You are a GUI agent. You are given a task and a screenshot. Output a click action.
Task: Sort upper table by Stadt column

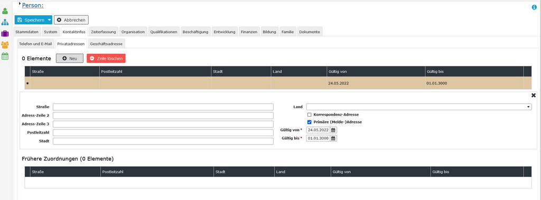(x=241, y=71)
